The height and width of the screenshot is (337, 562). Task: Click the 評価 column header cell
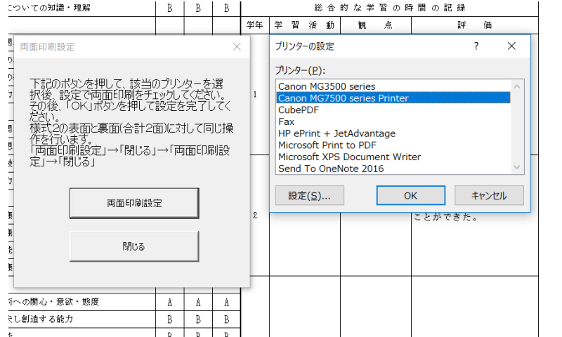click(483, 25)
